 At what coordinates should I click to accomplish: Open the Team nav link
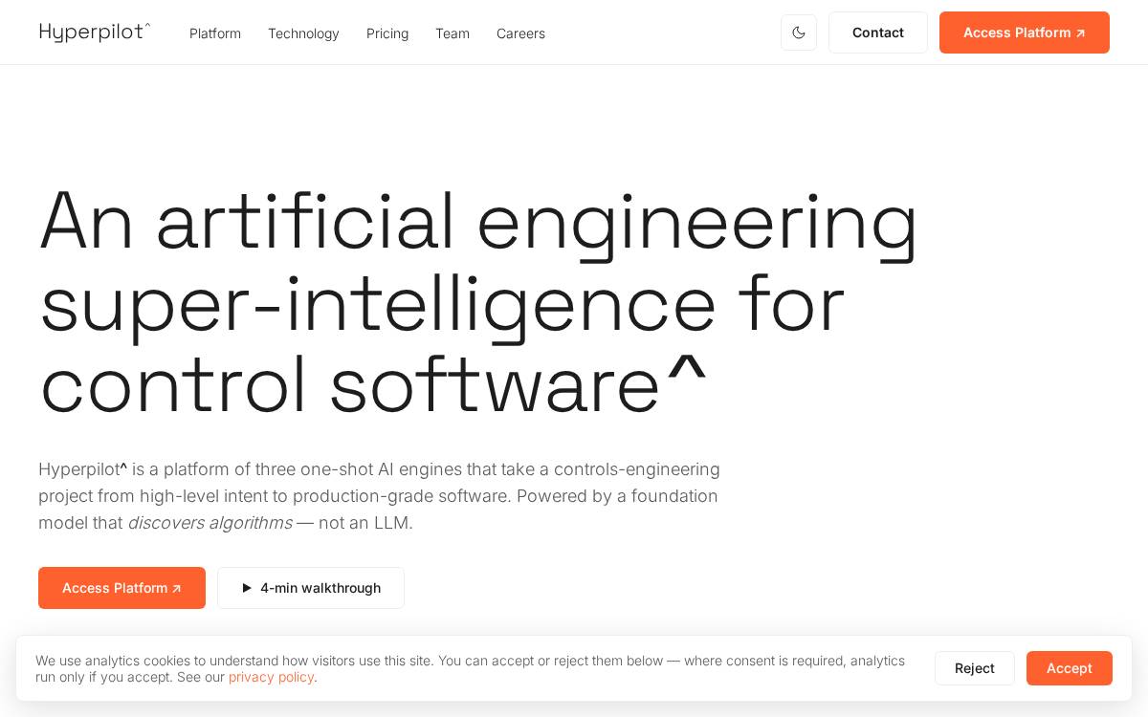(453, 33)
